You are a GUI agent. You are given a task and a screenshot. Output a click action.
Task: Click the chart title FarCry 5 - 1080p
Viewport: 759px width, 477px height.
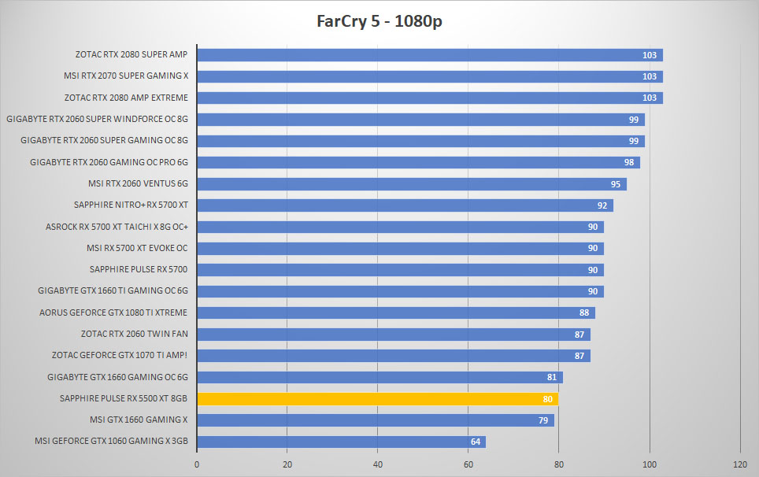[379, 21]
